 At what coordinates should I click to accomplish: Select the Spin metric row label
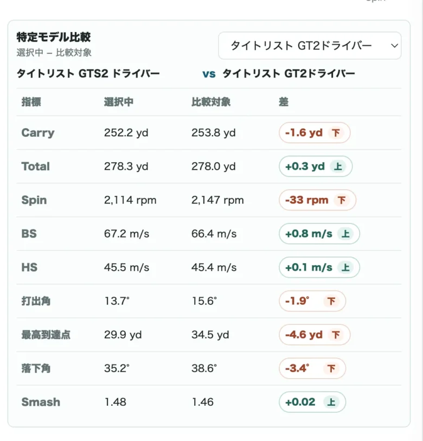tap(34, 200)
